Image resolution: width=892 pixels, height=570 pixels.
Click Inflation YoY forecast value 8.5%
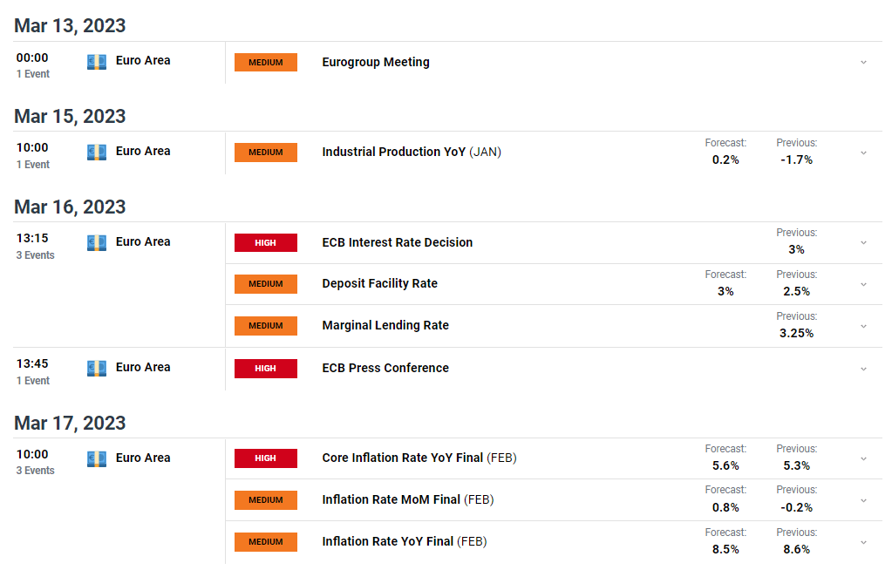pos(725,550)
